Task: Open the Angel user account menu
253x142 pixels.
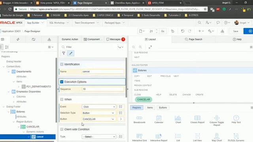Action: [242, 23]
